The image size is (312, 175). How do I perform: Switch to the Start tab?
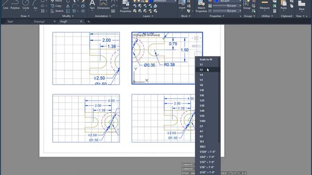(x=10, y=21)
